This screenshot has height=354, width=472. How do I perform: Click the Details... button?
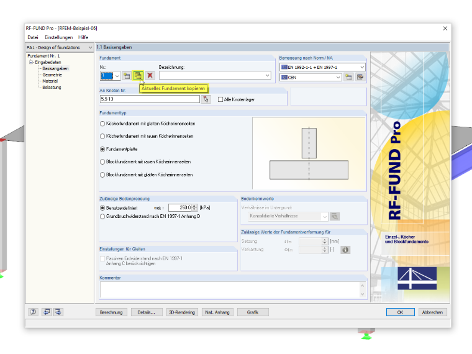[x=147, y=312]
